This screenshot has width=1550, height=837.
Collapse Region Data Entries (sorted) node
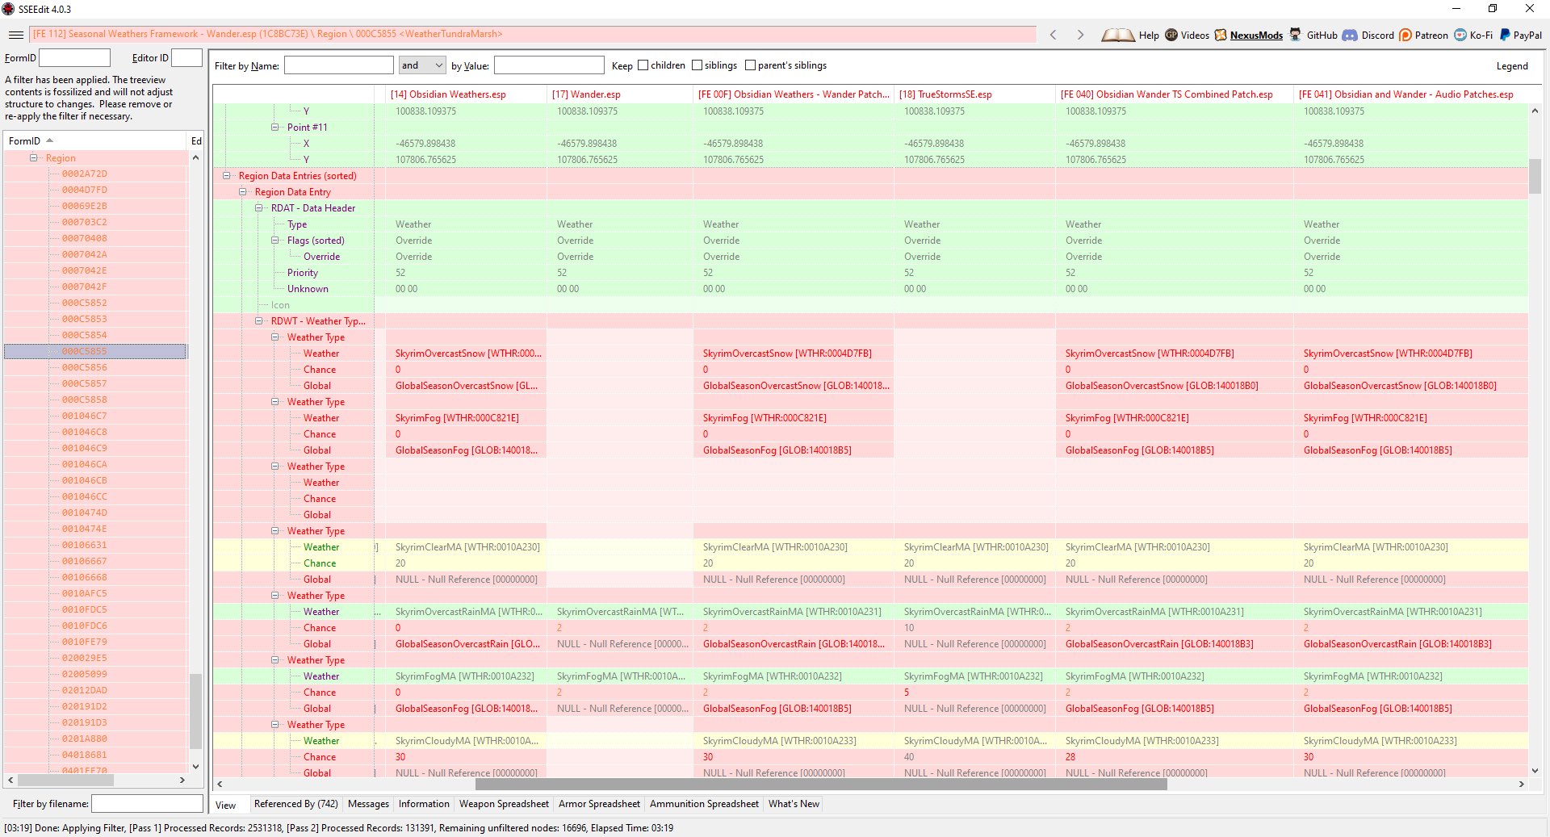227,176
